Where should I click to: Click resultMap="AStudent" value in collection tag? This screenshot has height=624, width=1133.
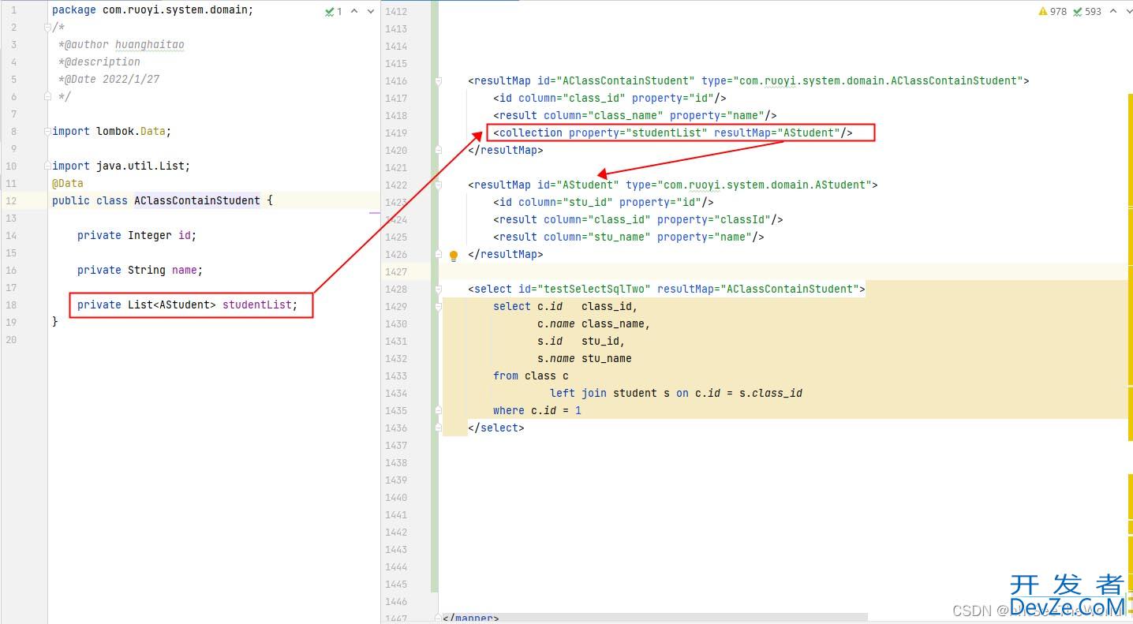pyautogui.click(x=777, y=133)
